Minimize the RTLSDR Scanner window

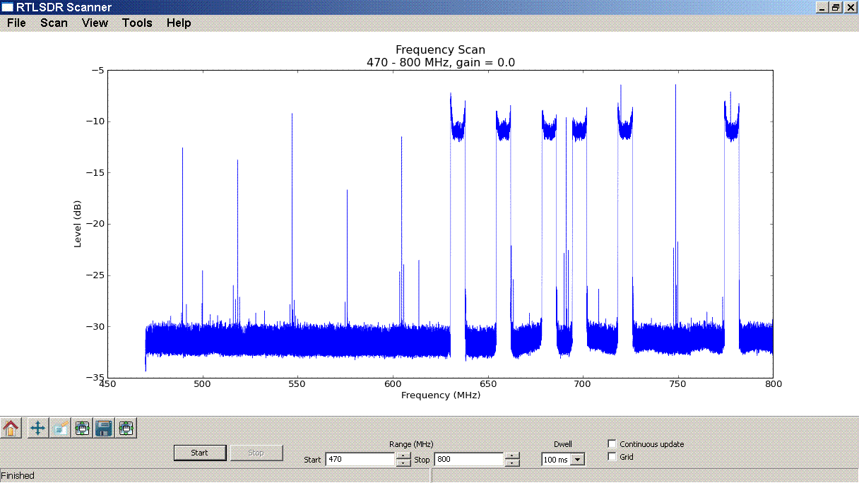pyautogui.click(x=823, y=7)
